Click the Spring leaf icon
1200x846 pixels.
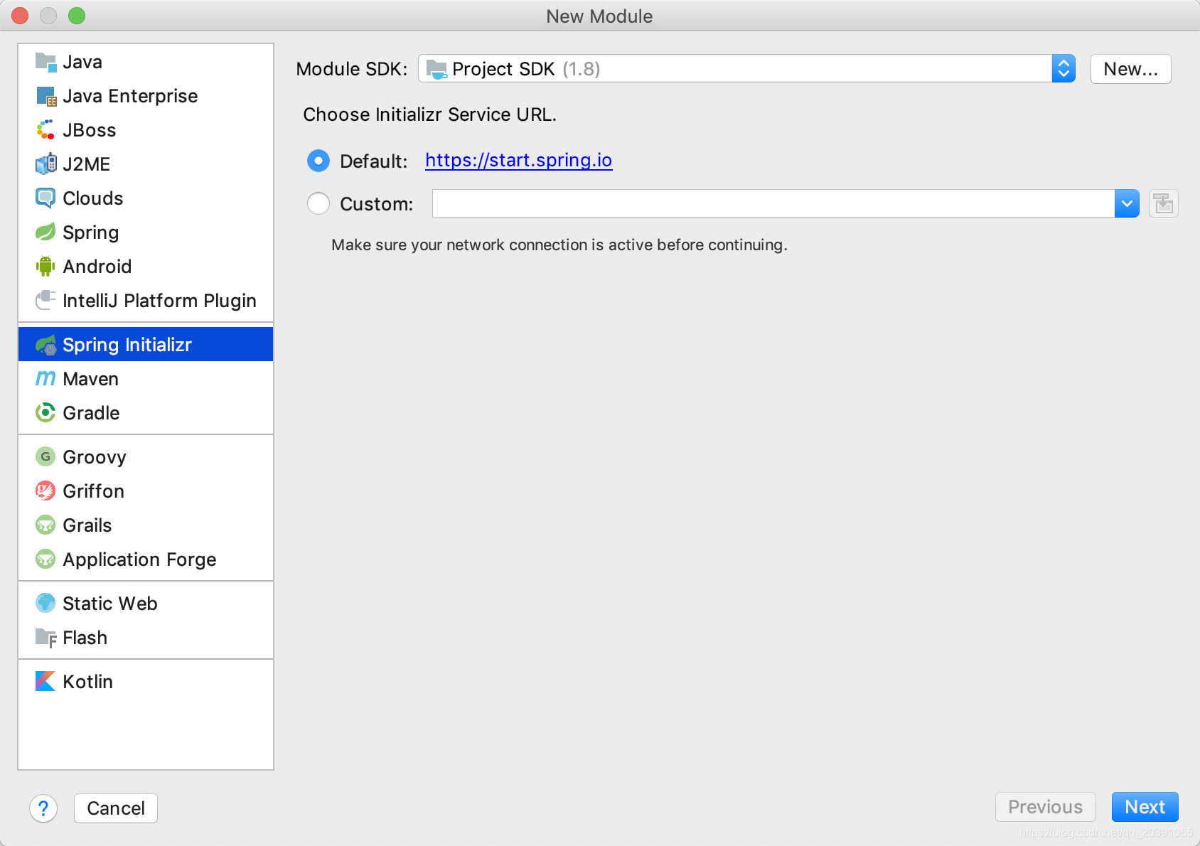[45, 232]
